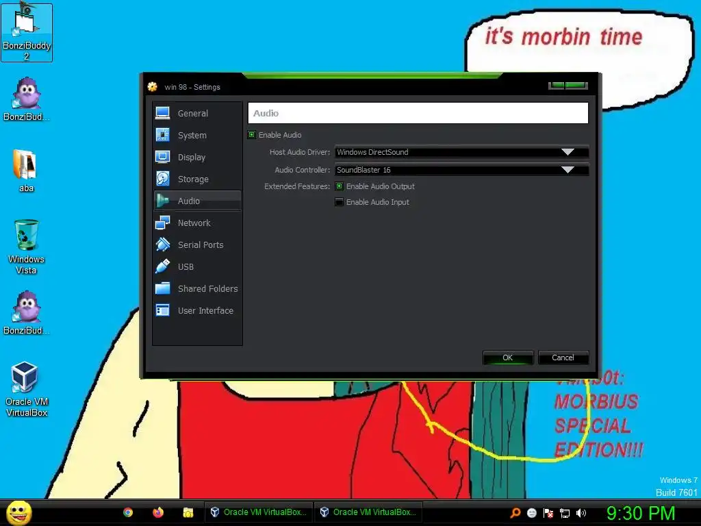Go to the Serial Ports settings
This screenshot has width=701, height=526.
point(197,245)
